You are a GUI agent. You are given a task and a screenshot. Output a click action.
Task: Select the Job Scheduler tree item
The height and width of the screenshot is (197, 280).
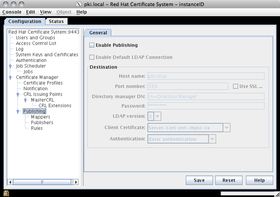(x=31, y=66)
